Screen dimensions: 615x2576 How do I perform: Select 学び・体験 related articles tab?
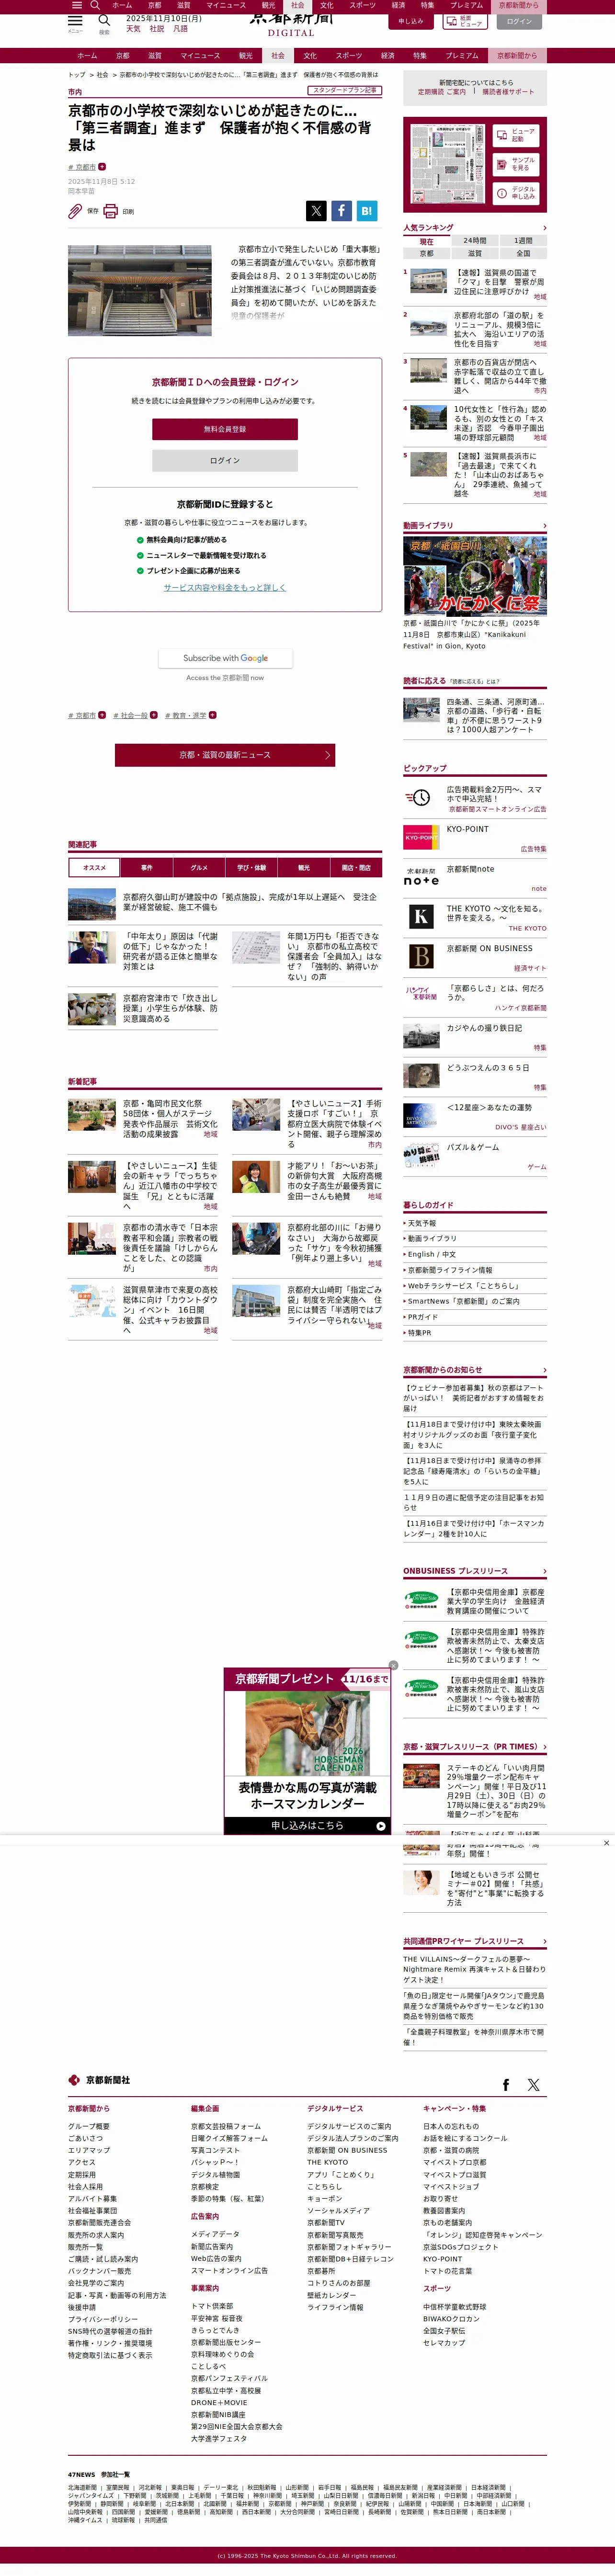252,867
